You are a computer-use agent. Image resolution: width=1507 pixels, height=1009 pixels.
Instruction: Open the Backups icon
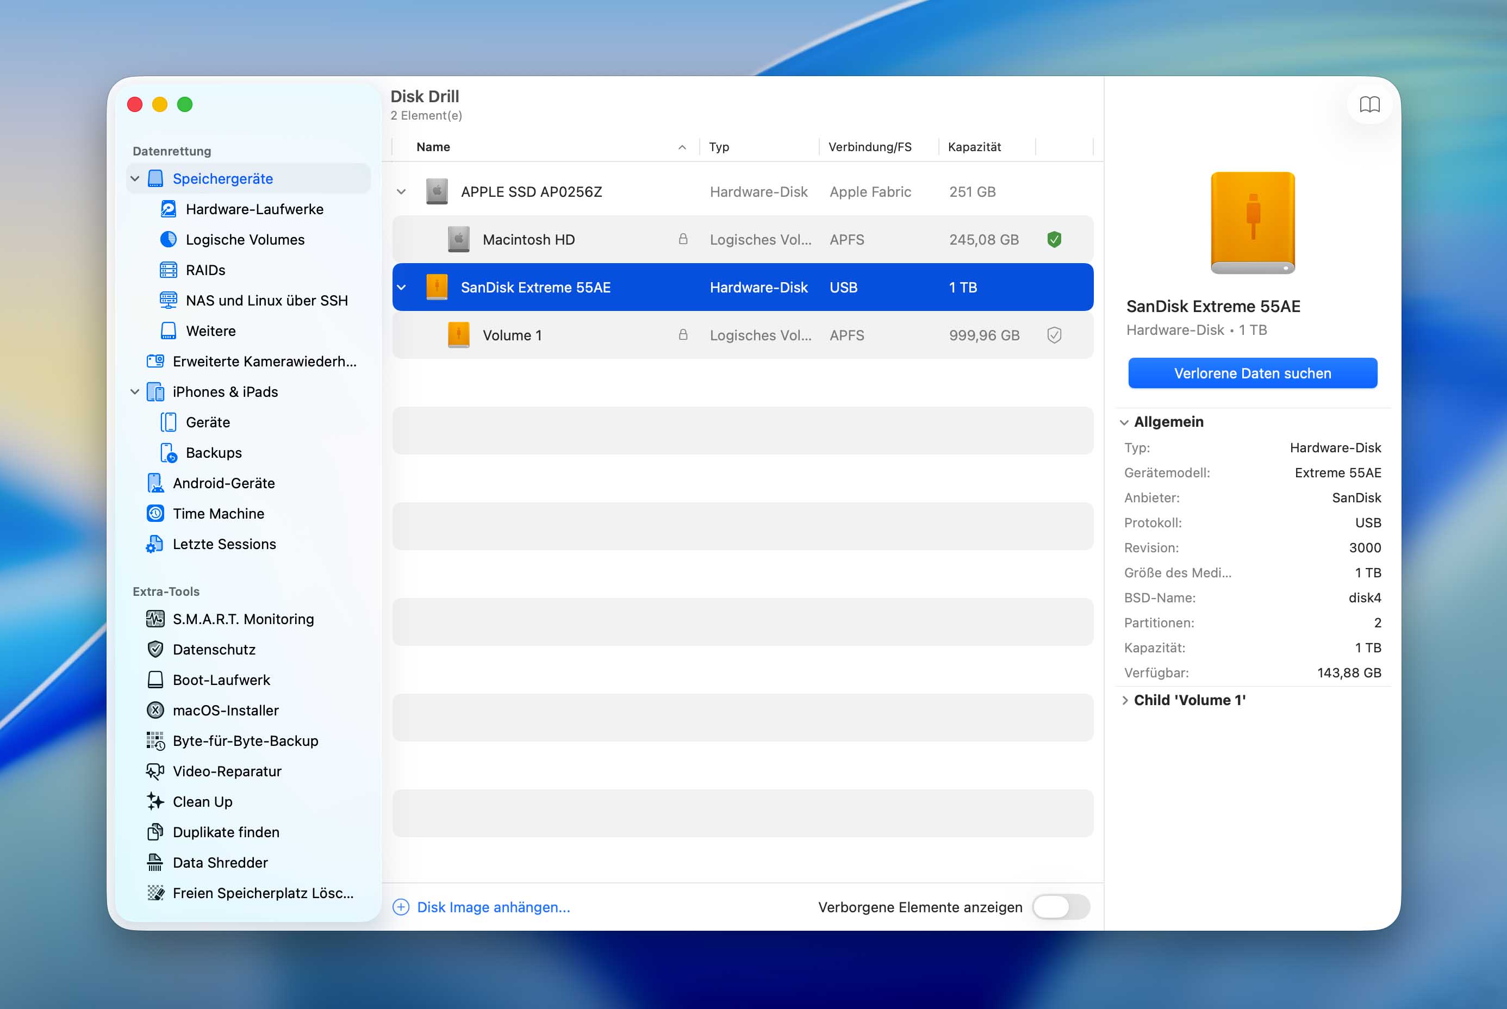[x=168, y=452]
